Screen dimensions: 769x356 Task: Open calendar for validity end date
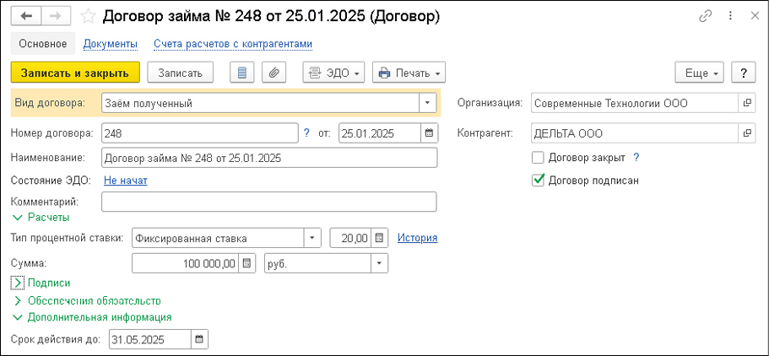[x=199, y=339]
